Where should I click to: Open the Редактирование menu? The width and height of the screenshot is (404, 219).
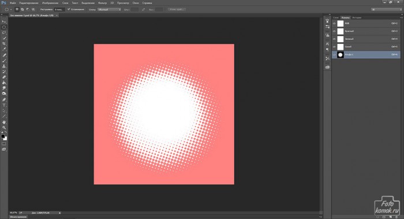[x=29, y=3]
